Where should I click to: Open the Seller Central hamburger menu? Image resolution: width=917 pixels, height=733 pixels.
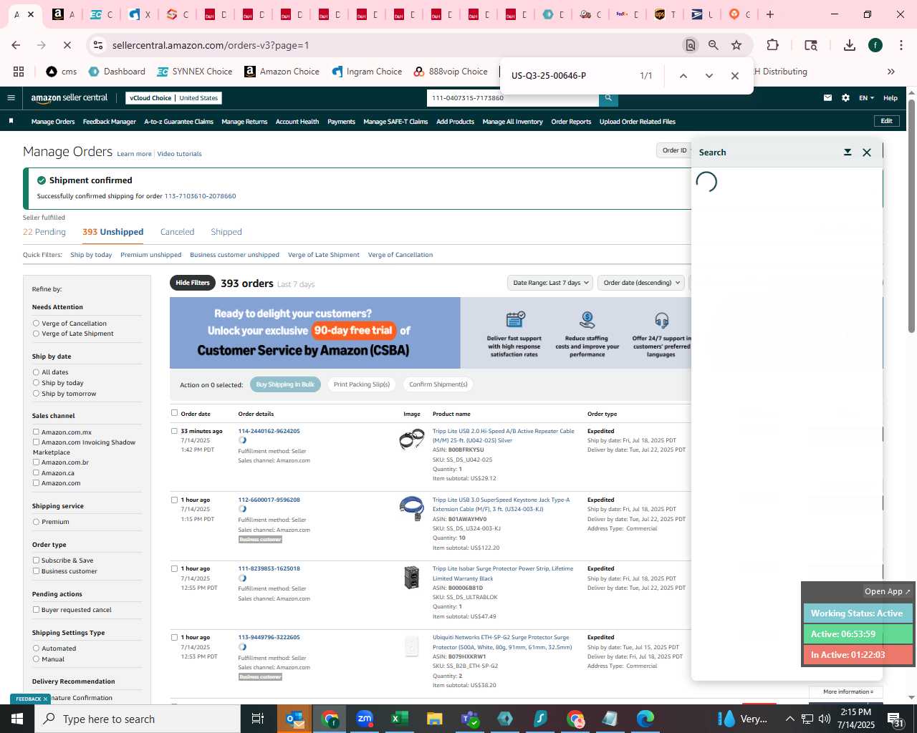click(x=11, y=98)
